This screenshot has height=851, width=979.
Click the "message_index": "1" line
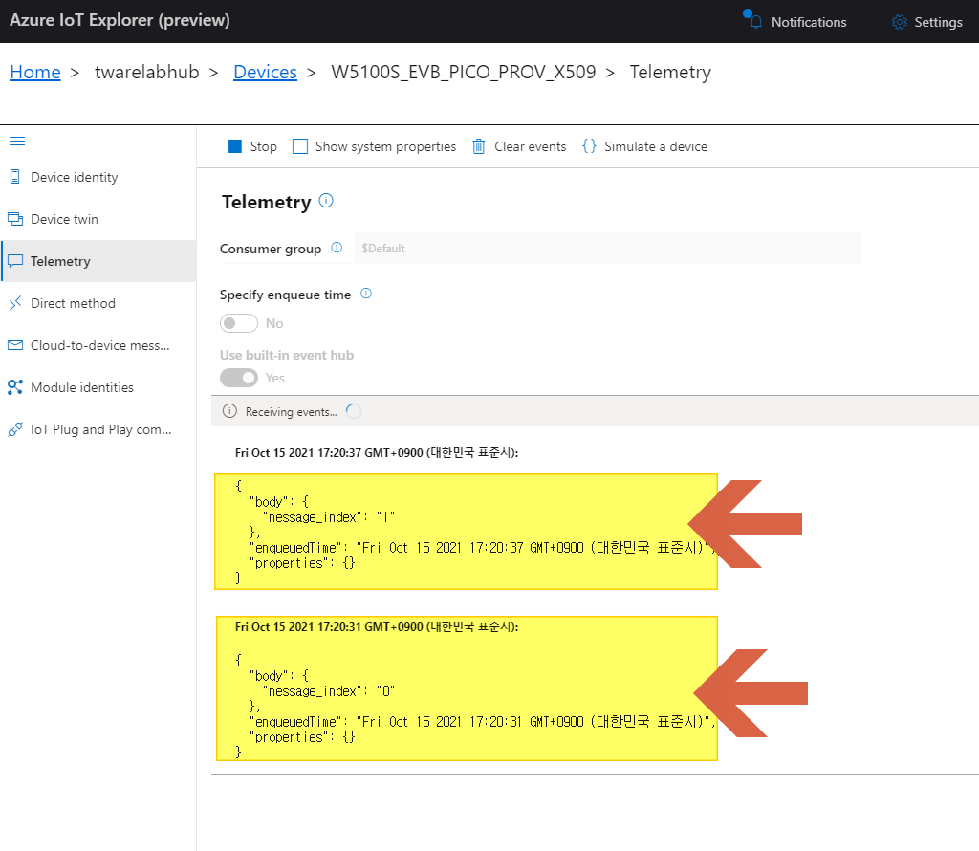pos(329,517)
